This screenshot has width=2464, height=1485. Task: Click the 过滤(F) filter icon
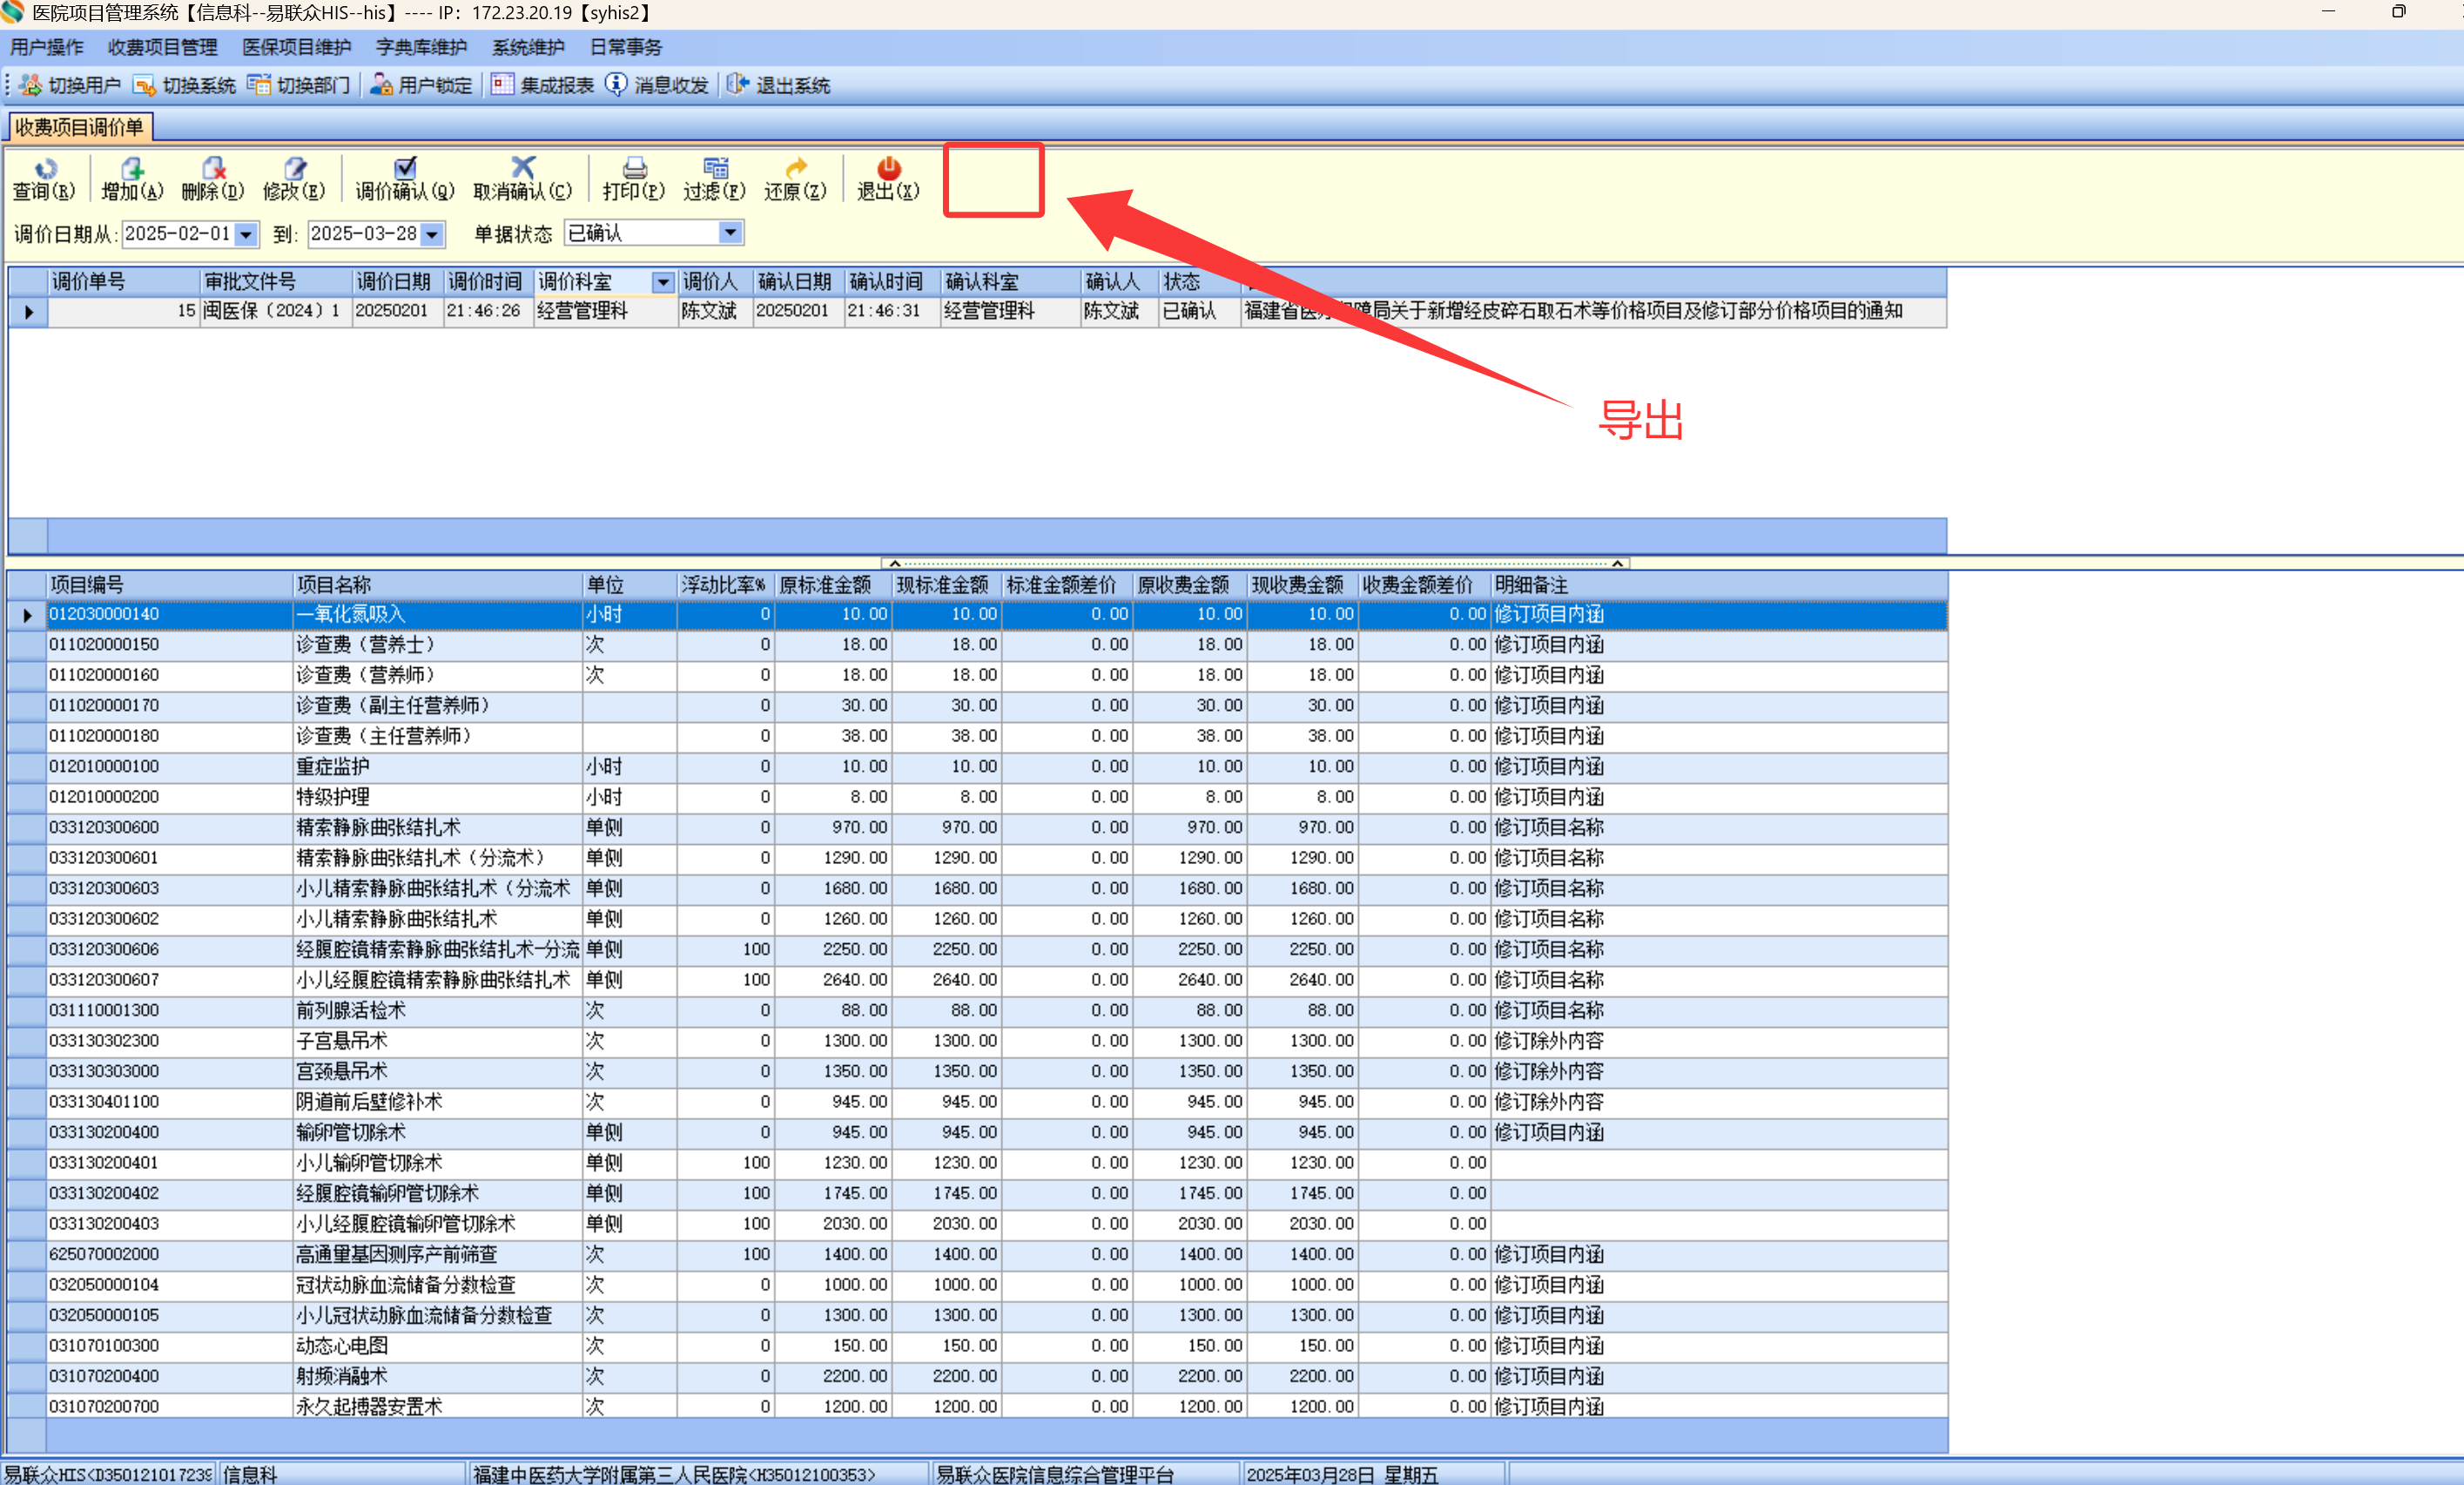(x=715, y=168)
